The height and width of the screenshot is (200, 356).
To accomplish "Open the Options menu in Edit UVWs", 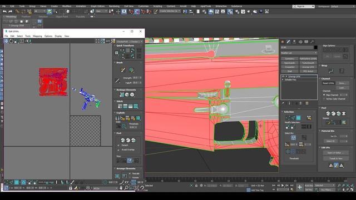I will pos(48,36).
